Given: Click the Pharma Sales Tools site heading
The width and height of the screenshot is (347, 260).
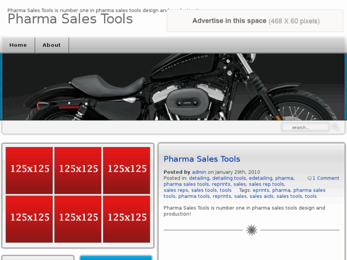Looking at the screenshot, I should (70, 20).
